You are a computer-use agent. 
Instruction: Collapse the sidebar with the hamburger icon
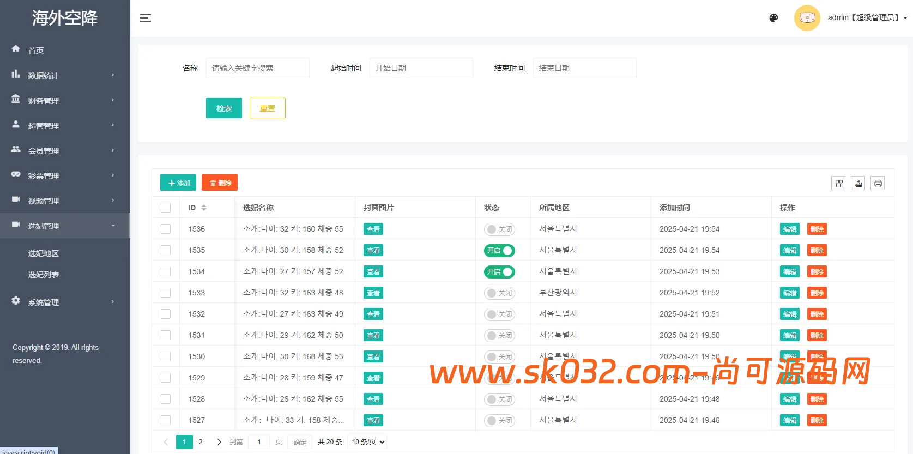click(146, 18)
